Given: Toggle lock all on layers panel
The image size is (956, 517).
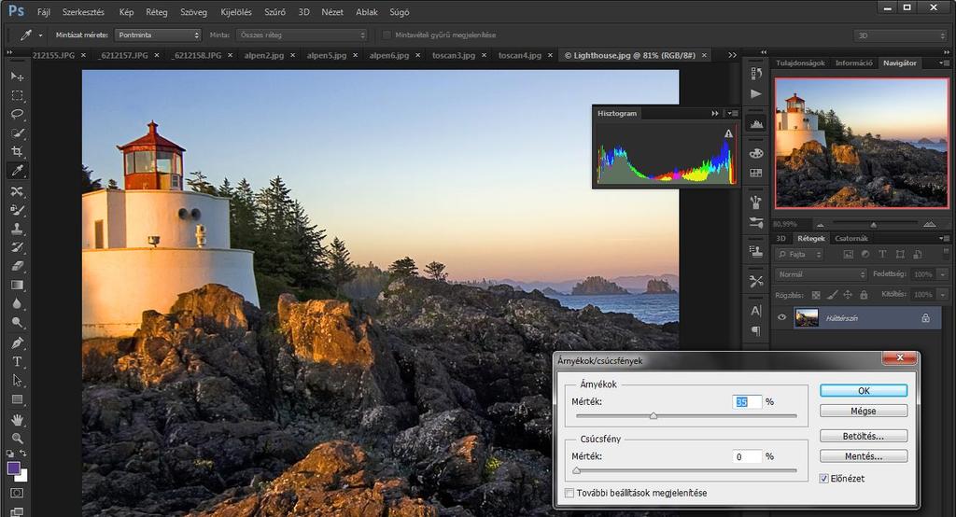Looking at the screenshot, I should [864, 295].
